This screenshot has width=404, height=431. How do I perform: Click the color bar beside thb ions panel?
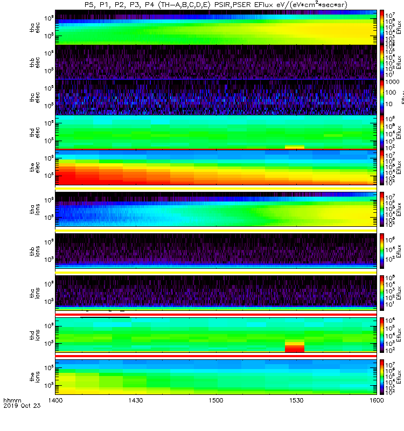coord(382,251)
